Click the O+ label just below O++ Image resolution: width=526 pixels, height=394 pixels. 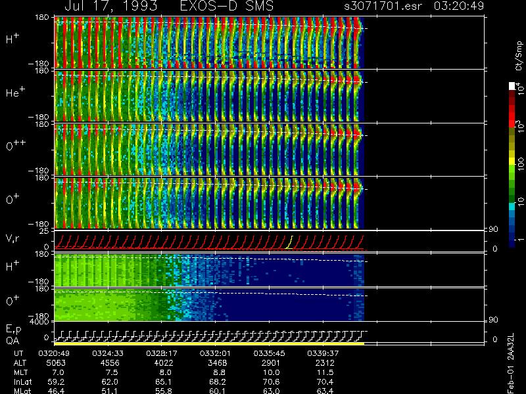pos(12,199)
